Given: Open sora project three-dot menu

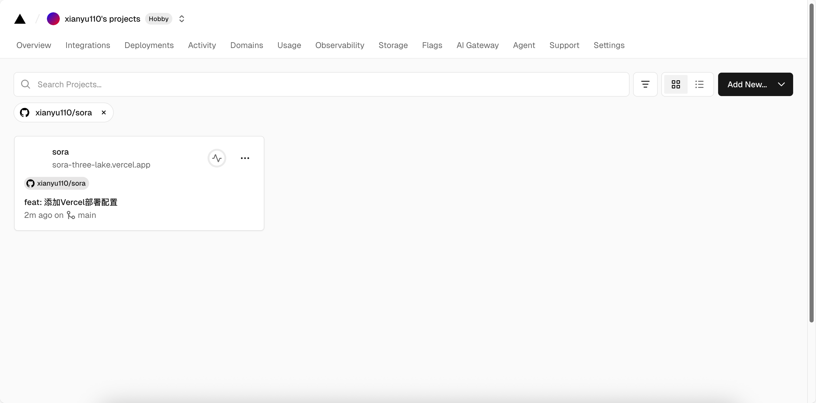Looking at the screenshot, I should pos(245,158).
